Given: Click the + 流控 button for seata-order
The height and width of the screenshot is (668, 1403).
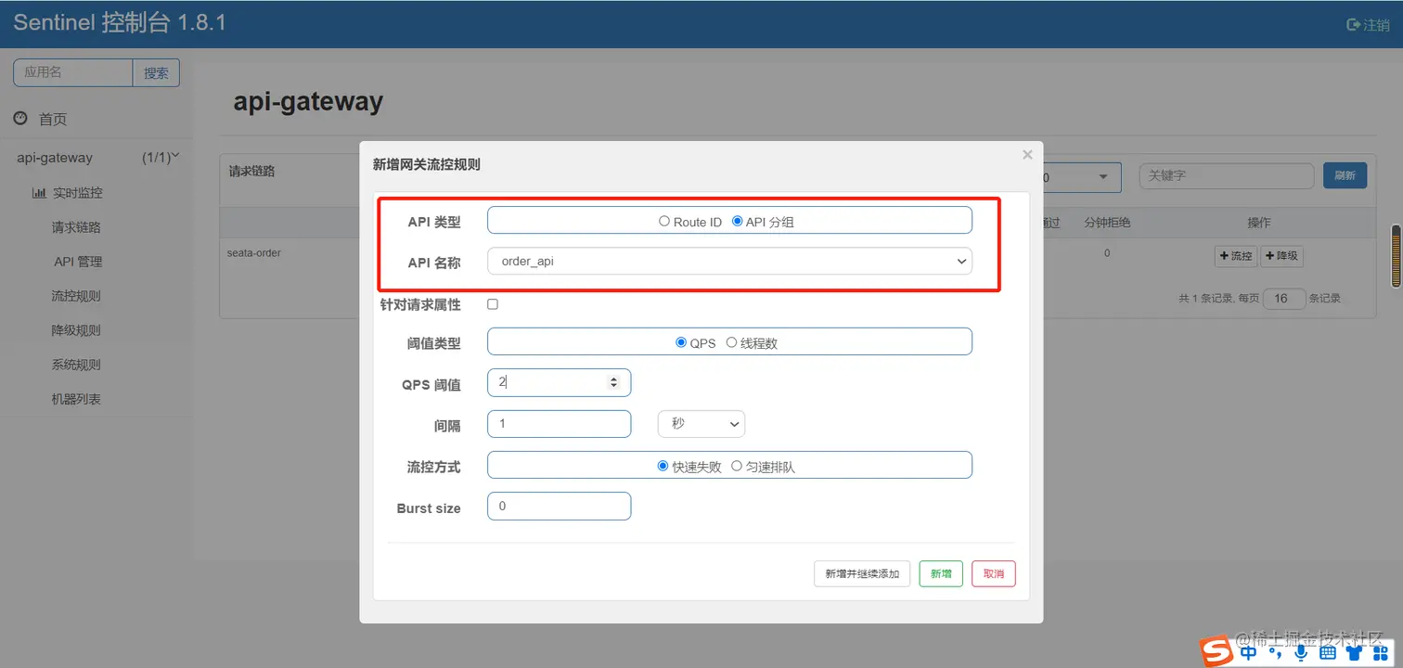Looking at the screenshot, I should tap(1236, 256).
